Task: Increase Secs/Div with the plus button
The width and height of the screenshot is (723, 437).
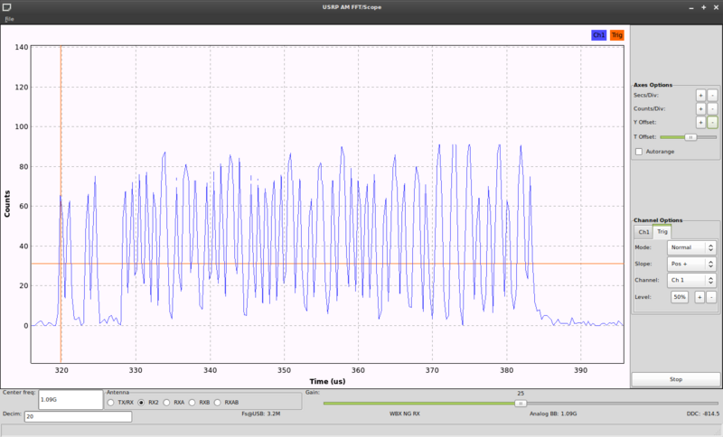Action: (700, 95)
